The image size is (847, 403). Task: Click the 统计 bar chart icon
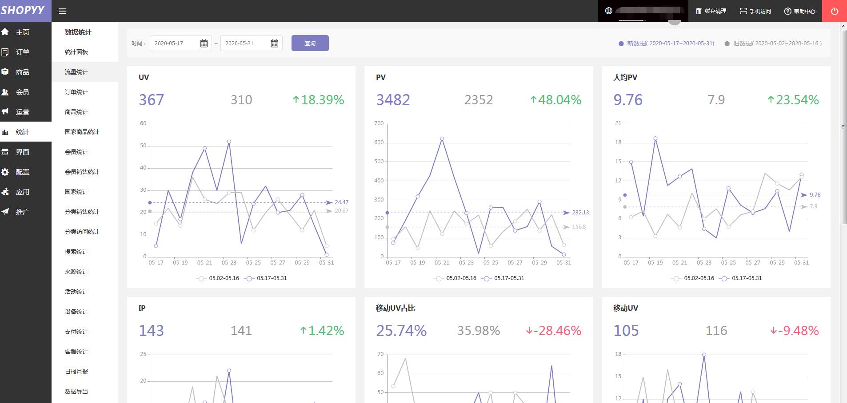5,132
